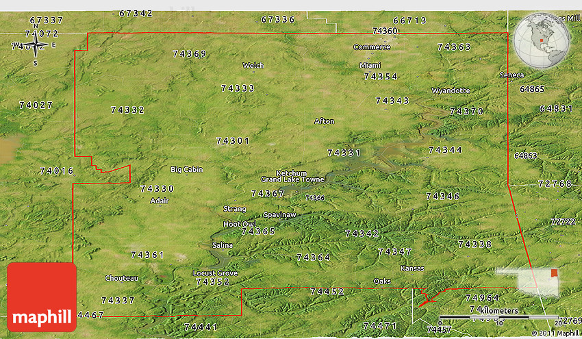Click the 2011 Maphill copyright text
The width and height of the screenshot is (582, 339).
pos(554,334)
